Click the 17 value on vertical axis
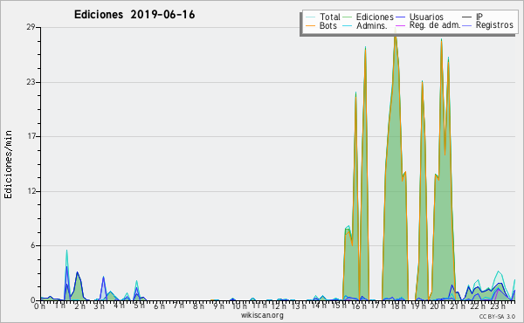Image resolution: width=524 pixels, height=323 pixels. point(31,136)
